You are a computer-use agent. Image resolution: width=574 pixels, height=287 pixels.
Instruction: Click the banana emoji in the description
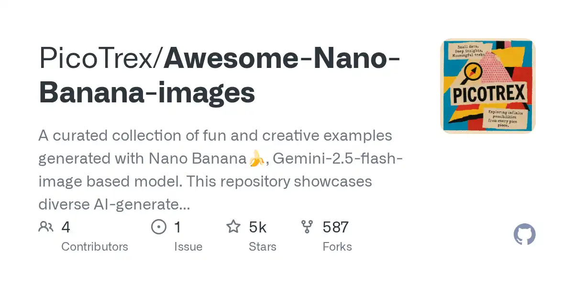coord(256,159)
